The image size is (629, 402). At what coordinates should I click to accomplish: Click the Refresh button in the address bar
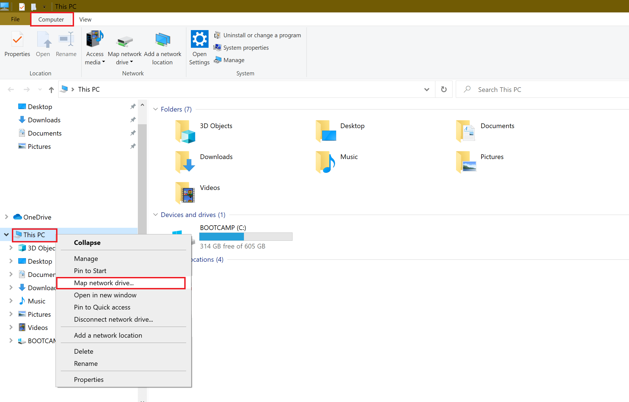[443, 89]
